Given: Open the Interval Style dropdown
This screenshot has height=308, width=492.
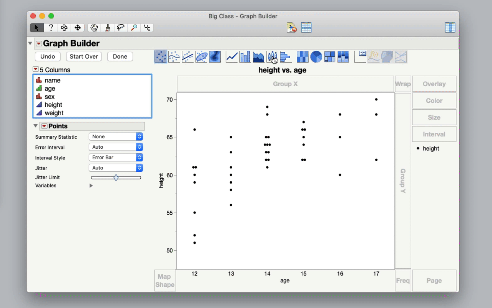Looking at the screenshot, I should (116, 157).
